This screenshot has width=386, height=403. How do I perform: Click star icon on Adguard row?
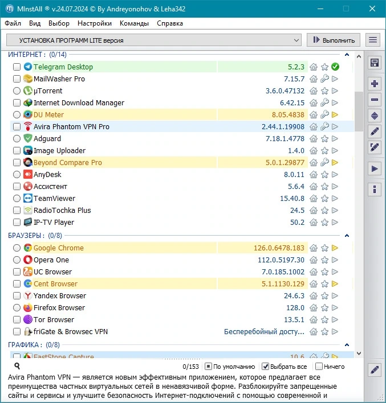point(324,138)
